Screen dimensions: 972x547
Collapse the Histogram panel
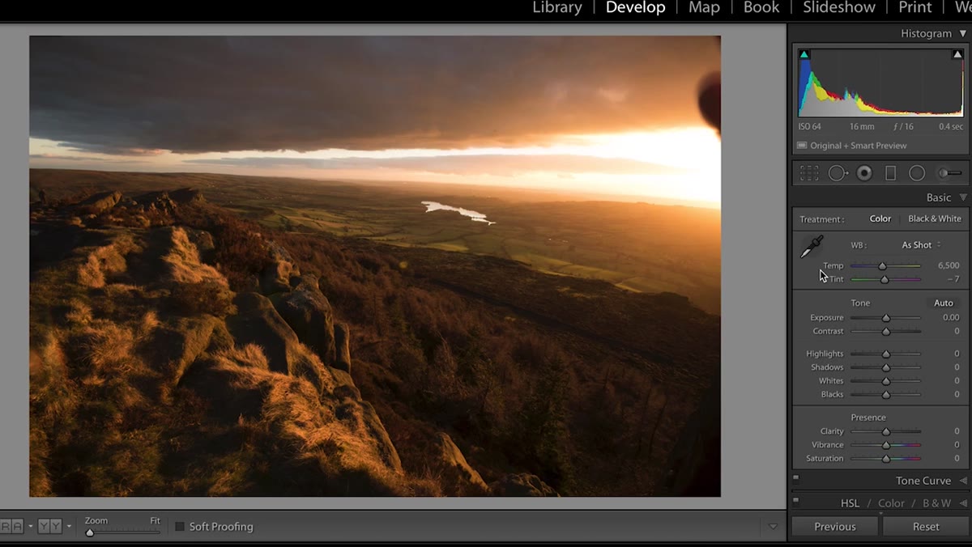(x=962, y=34)
